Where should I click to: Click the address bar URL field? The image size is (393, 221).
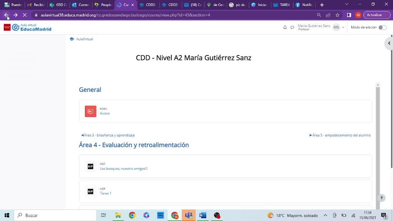tap(176, 15)
